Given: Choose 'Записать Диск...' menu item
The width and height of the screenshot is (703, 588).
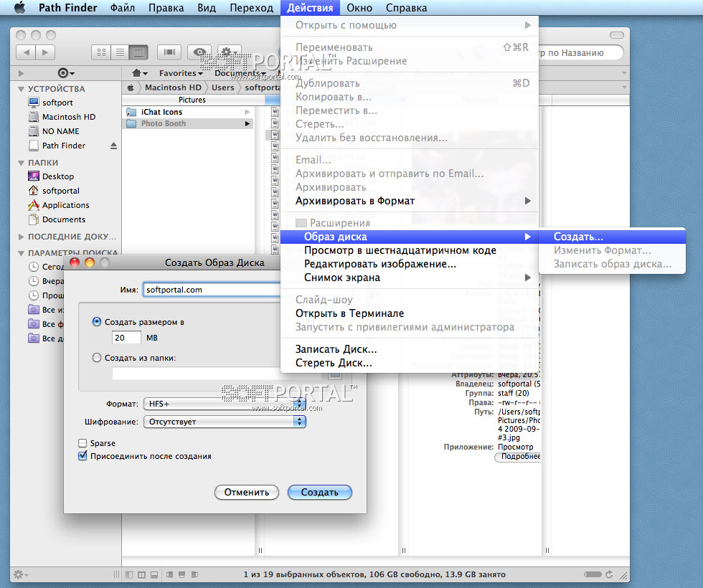Looking at the screenshot, I should 410,349.
